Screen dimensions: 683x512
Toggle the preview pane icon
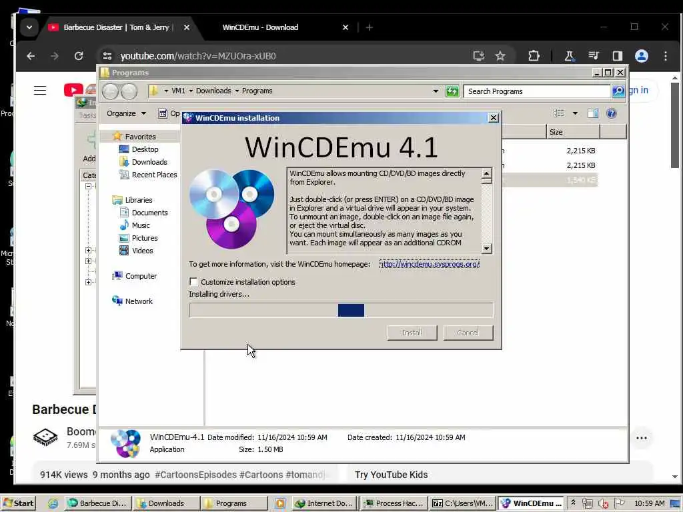[x=593, y=113]
